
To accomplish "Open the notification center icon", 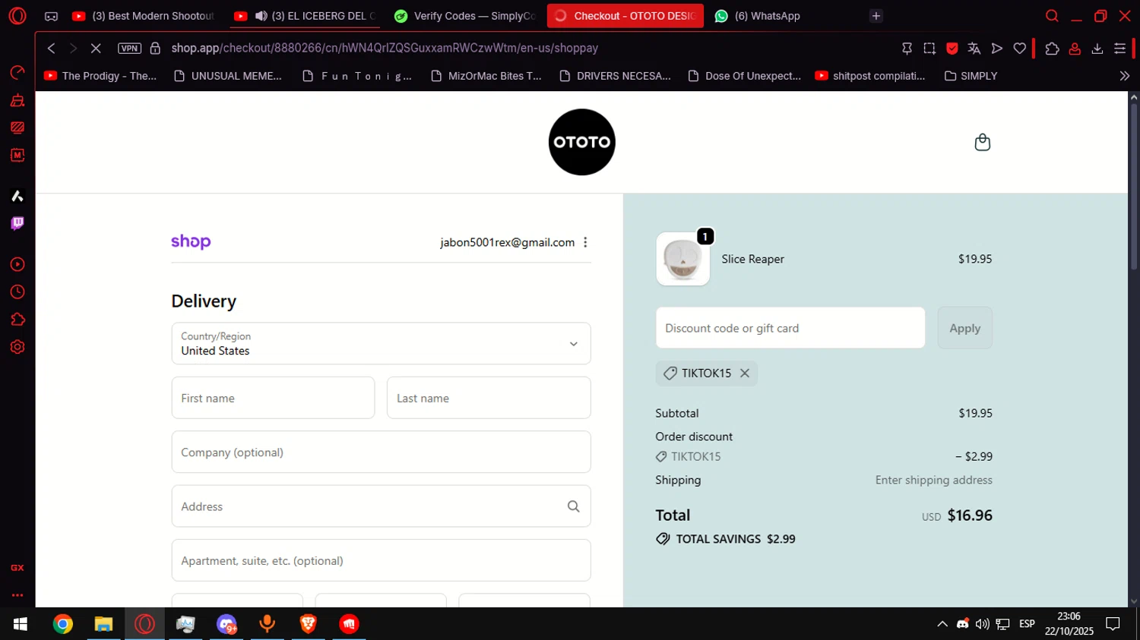I will (1113, 624).
